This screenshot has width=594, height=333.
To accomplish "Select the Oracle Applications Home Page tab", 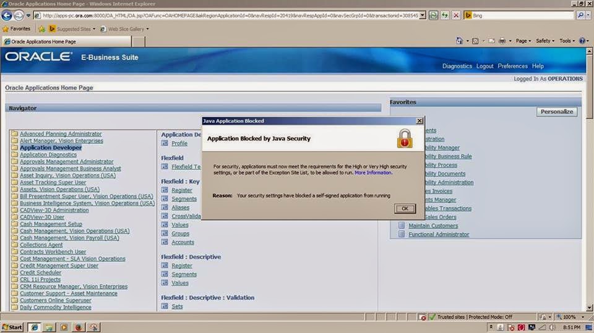I will point(67,41).
